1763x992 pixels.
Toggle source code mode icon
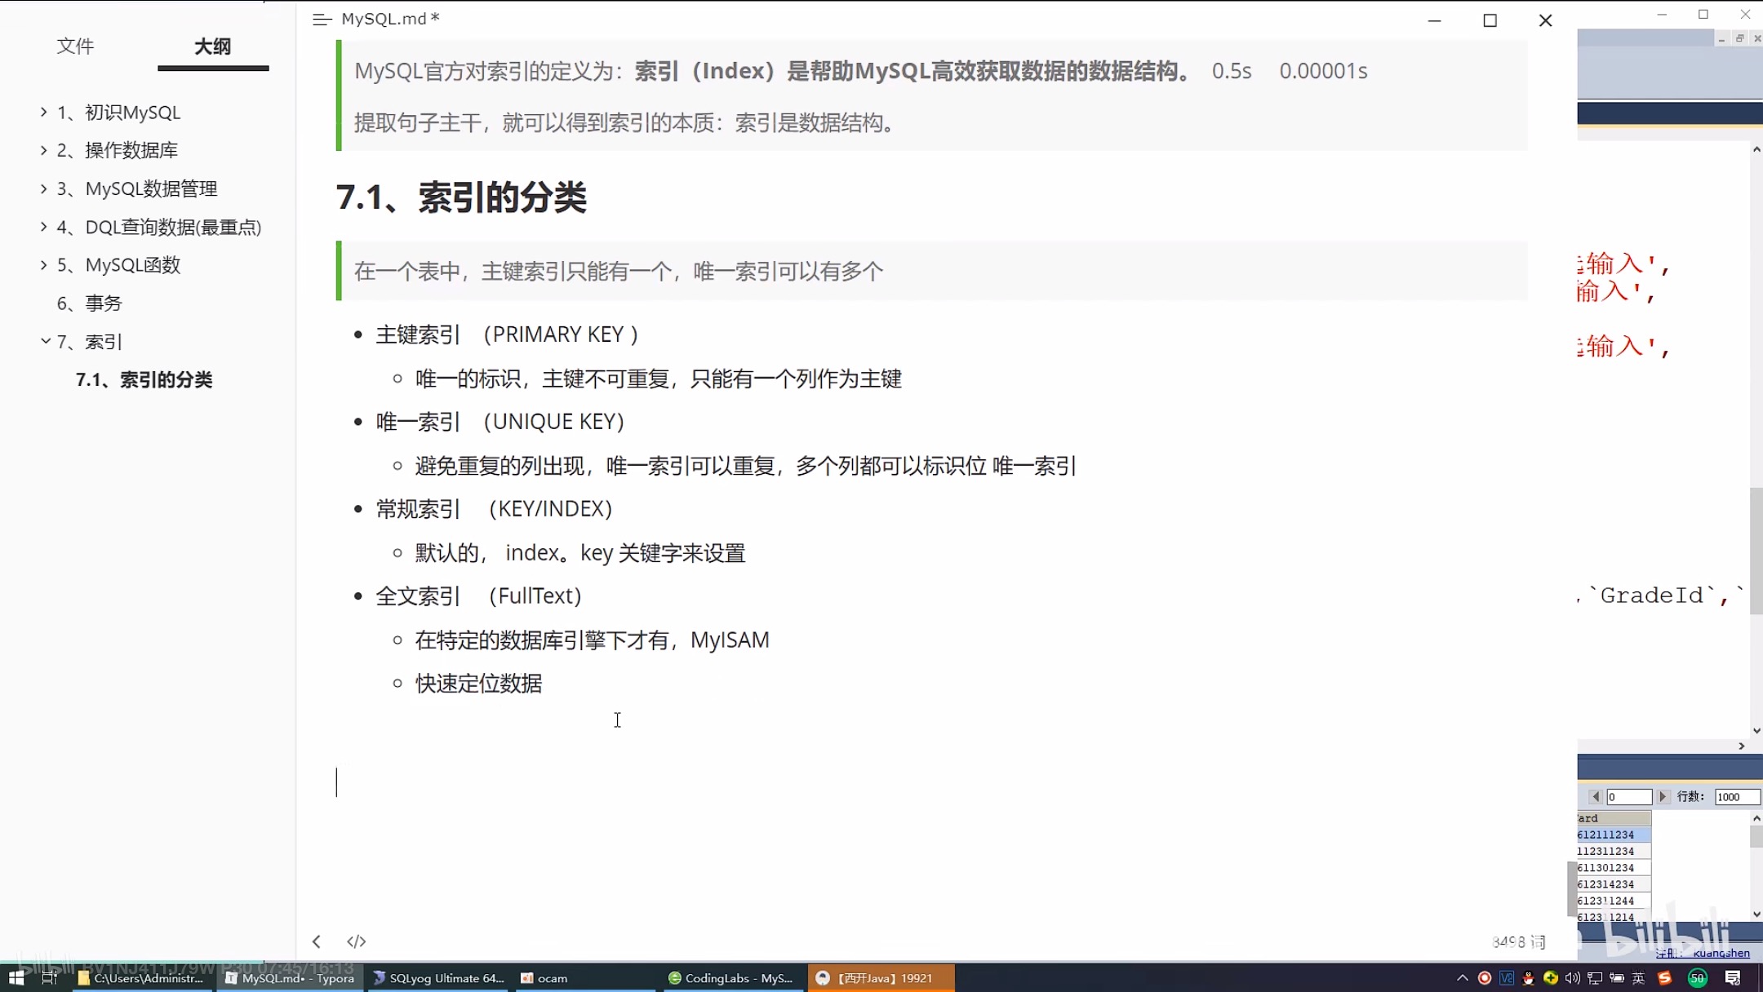[x=356, y=941]
